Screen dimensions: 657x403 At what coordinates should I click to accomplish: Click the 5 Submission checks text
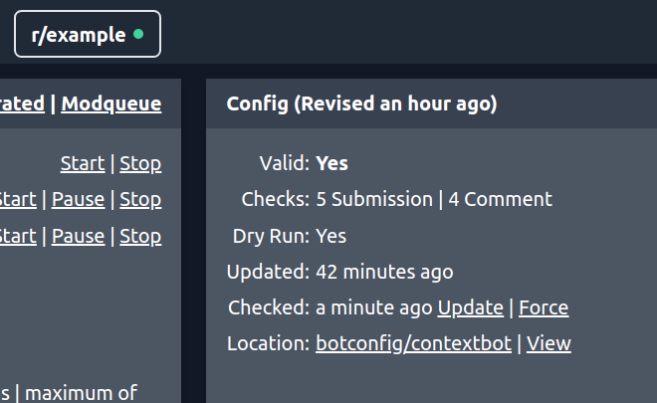[x=374, y=199]
